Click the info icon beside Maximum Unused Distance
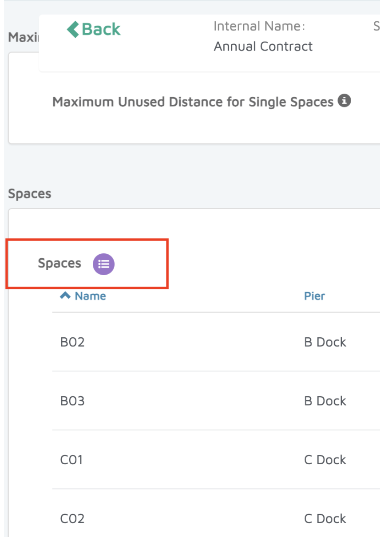 pos(344,101)
